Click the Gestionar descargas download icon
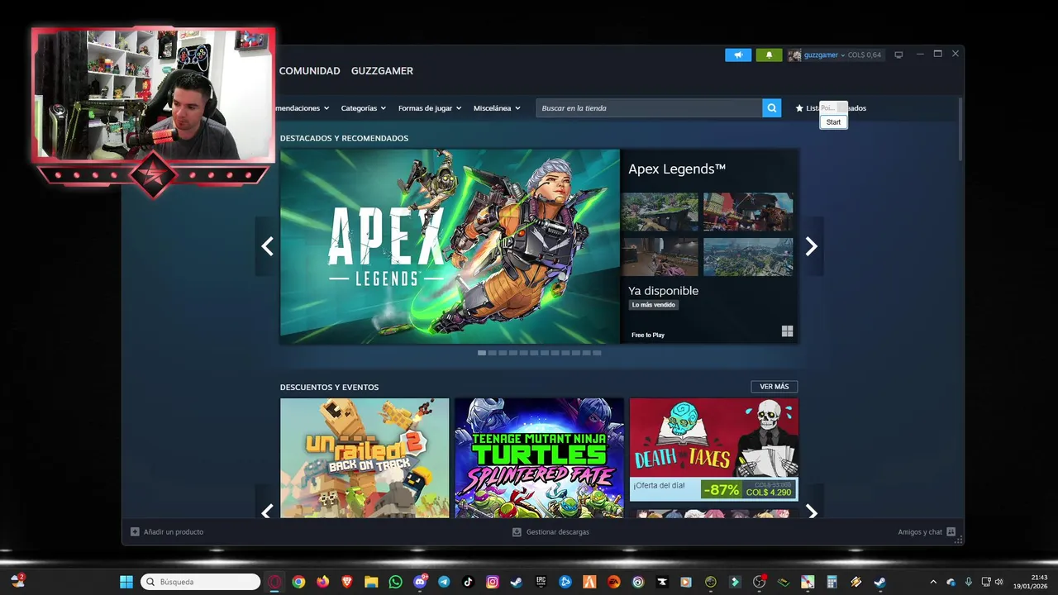This screenshot has height=595, width=1058. 517,532
